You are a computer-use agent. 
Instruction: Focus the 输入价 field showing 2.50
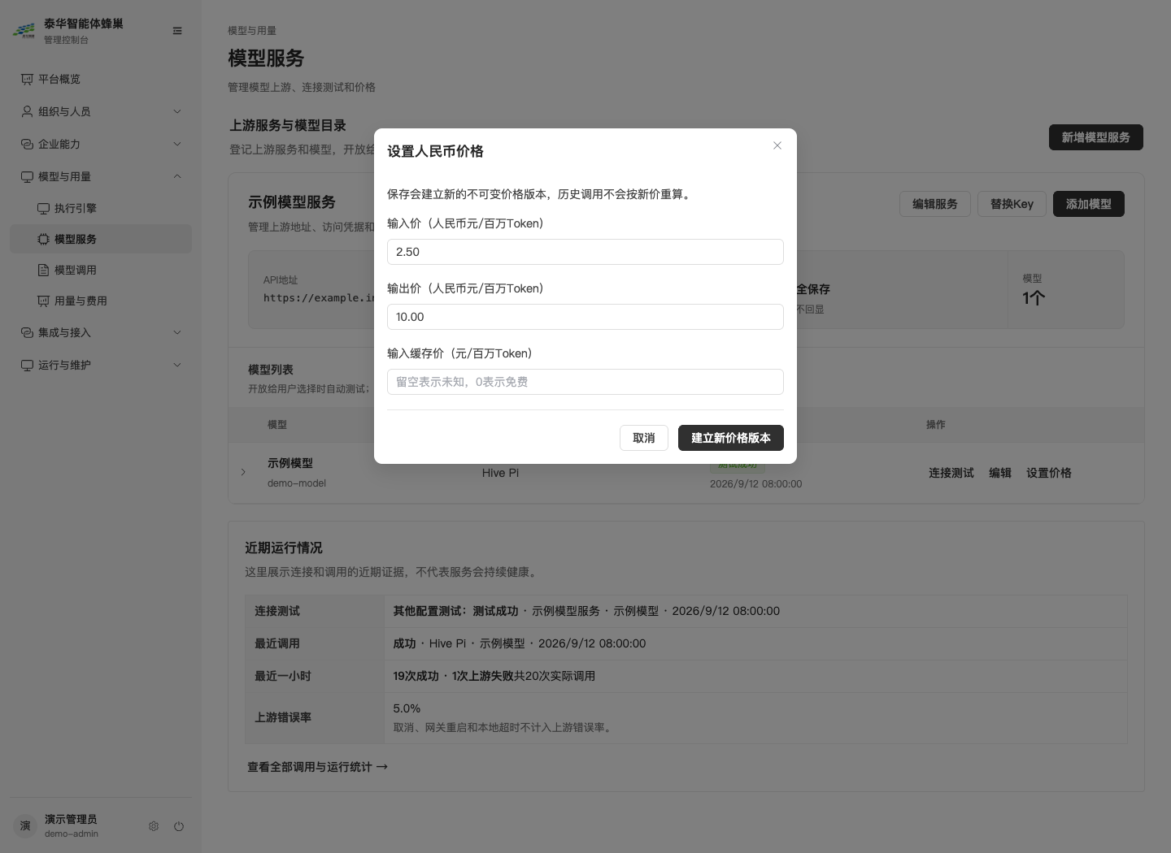coord(585,252)
